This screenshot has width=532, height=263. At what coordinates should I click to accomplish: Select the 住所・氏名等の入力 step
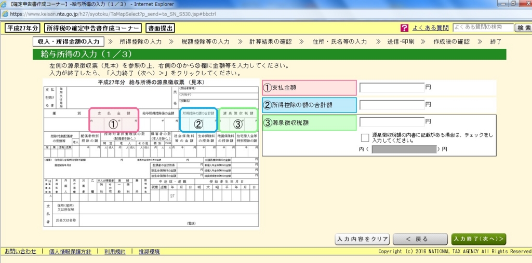pyautogui.click(x=340, y=41)
